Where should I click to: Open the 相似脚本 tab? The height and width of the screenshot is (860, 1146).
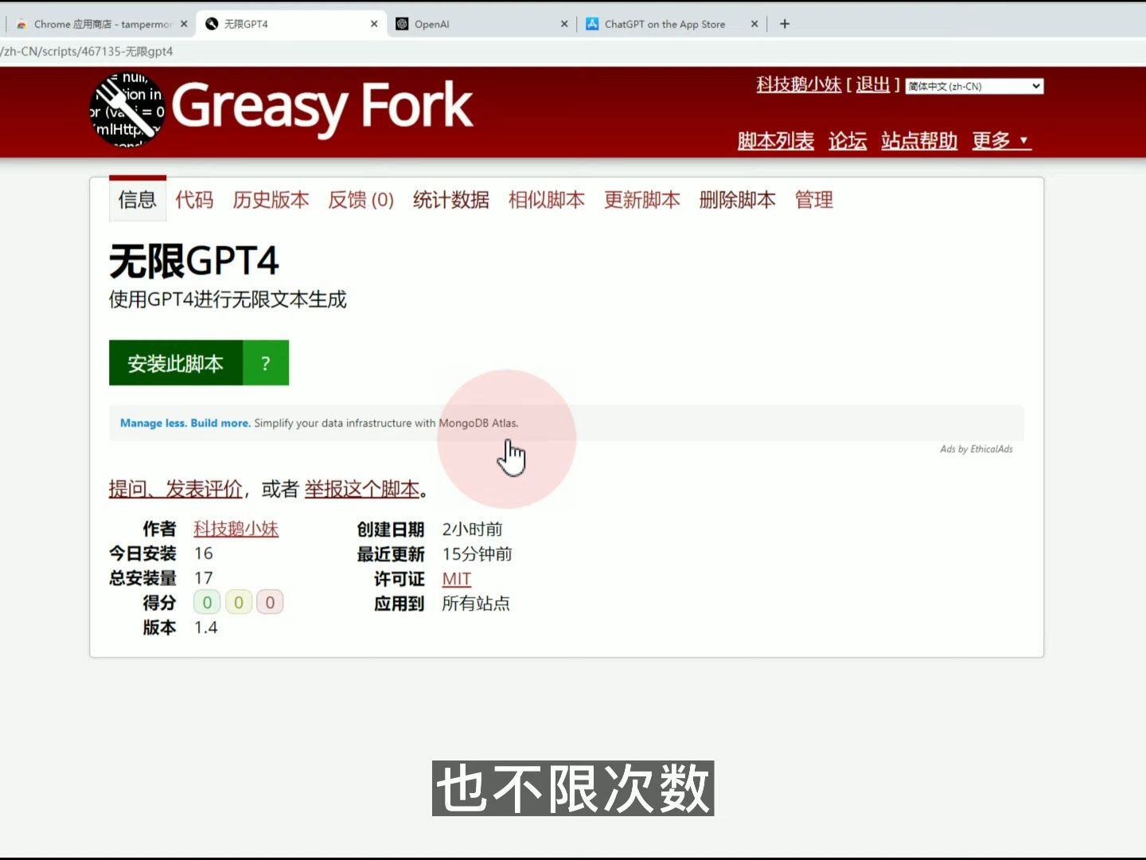(x=546, y=199)
